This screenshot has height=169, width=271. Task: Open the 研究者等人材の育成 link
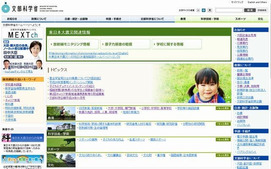coord(138,124)
